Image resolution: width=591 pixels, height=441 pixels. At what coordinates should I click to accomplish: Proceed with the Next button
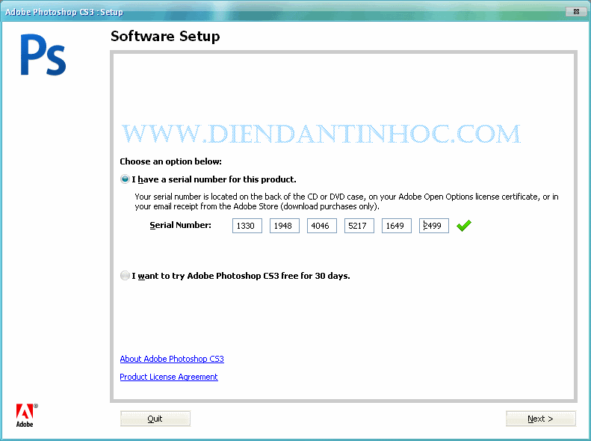[x=541, y=419]
